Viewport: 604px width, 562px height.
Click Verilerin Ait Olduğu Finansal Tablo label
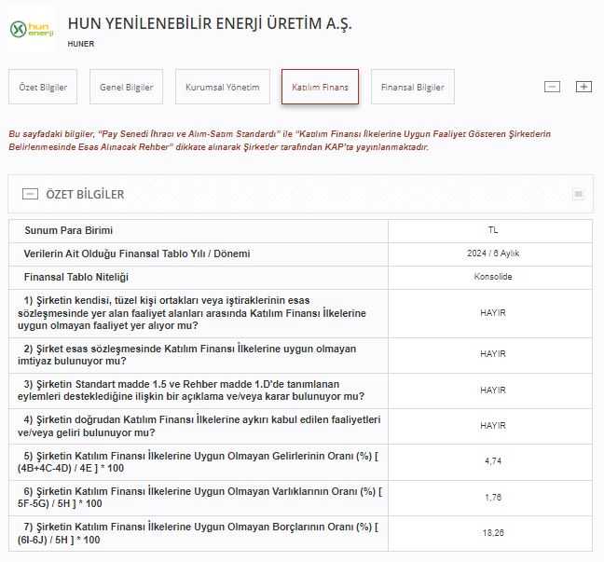tap(137, 254)
